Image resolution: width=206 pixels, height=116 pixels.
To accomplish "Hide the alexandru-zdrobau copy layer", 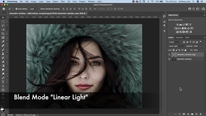I will (x=169, y=54).
